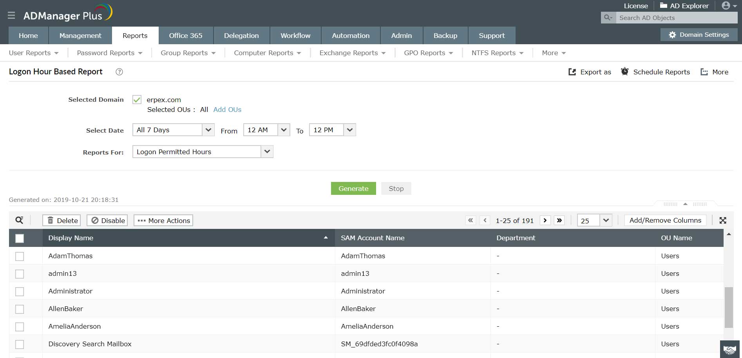The image size is (742, 358).
Task: Open the All 7 Days date dropdown
Action: (174, 130)
